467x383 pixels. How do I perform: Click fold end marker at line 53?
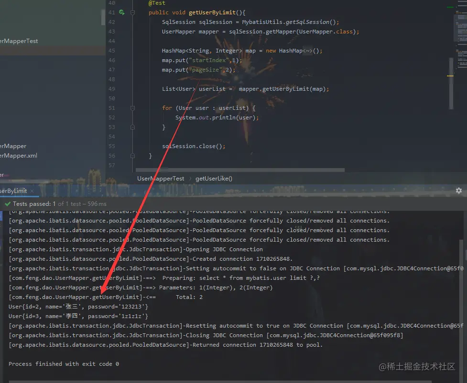coord(132,127)
